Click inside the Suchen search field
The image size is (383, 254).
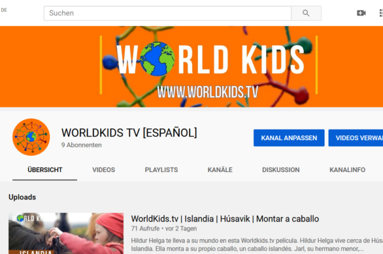167,13
